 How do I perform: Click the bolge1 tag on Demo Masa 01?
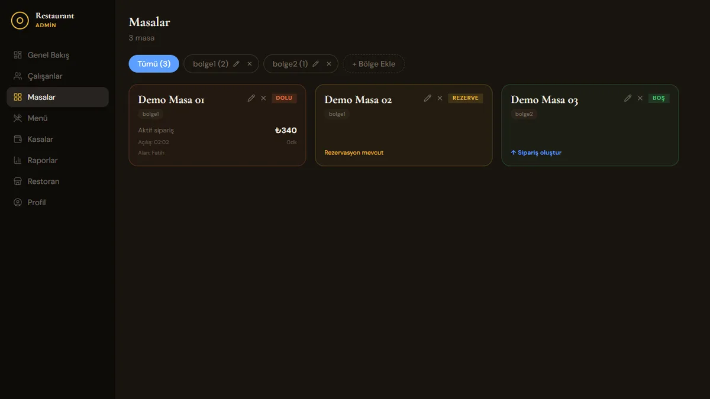[x=151, y=114]
